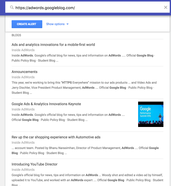Click Inside AdWords source under the Automotive ads result
The height and width of the screenshot is (186, 171).
[23, 143]
